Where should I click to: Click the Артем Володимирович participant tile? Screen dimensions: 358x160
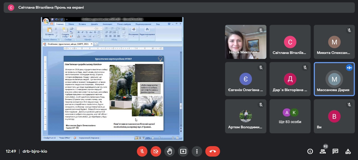tap(246, 116)
